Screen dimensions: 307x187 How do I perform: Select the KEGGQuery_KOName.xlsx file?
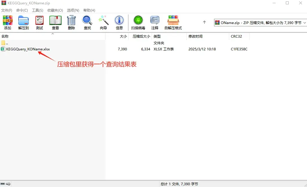tap(28, 49)
